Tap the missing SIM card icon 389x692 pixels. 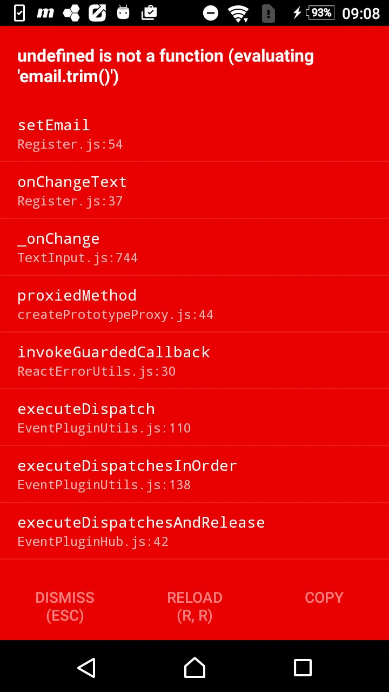click(268, 13)
